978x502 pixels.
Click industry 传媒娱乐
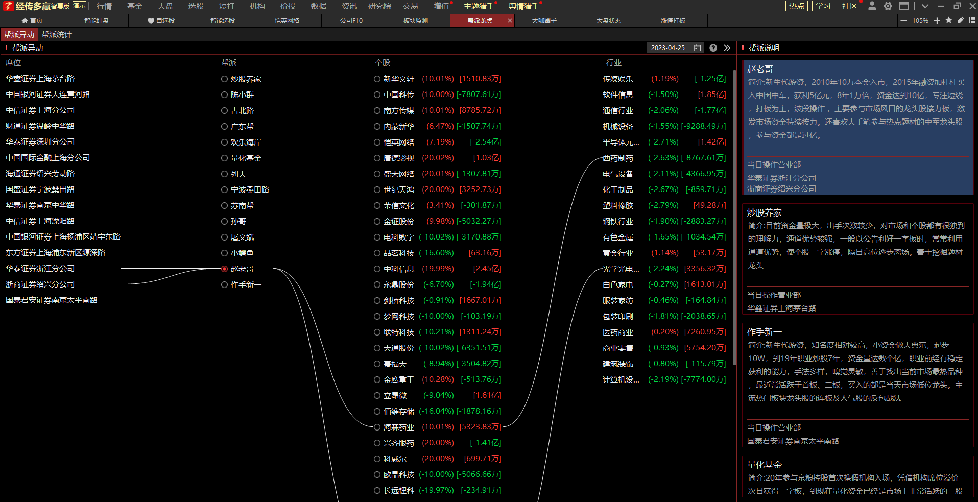[x=618, y=79]
